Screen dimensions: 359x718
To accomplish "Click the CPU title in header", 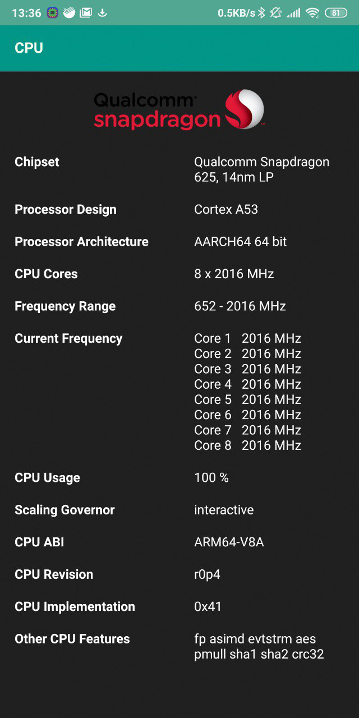I will click(29, 48).
